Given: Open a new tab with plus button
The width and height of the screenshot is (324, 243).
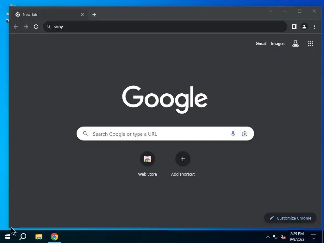Looking at the screenshot, I should pos(94,15).
